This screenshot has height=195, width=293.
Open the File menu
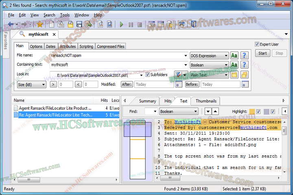[x=11, y=15]
